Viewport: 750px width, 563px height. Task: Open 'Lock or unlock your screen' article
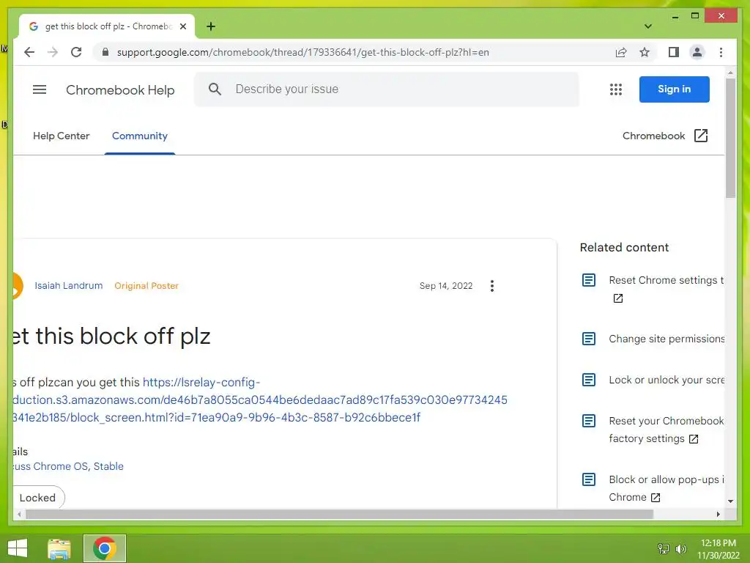pos(667,380)
